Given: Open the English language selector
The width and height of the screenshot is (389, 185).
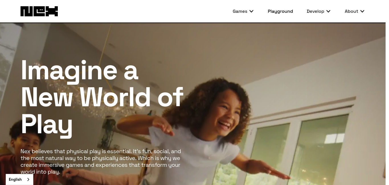Looking at the screenshot, I should (x=19, y=179).
